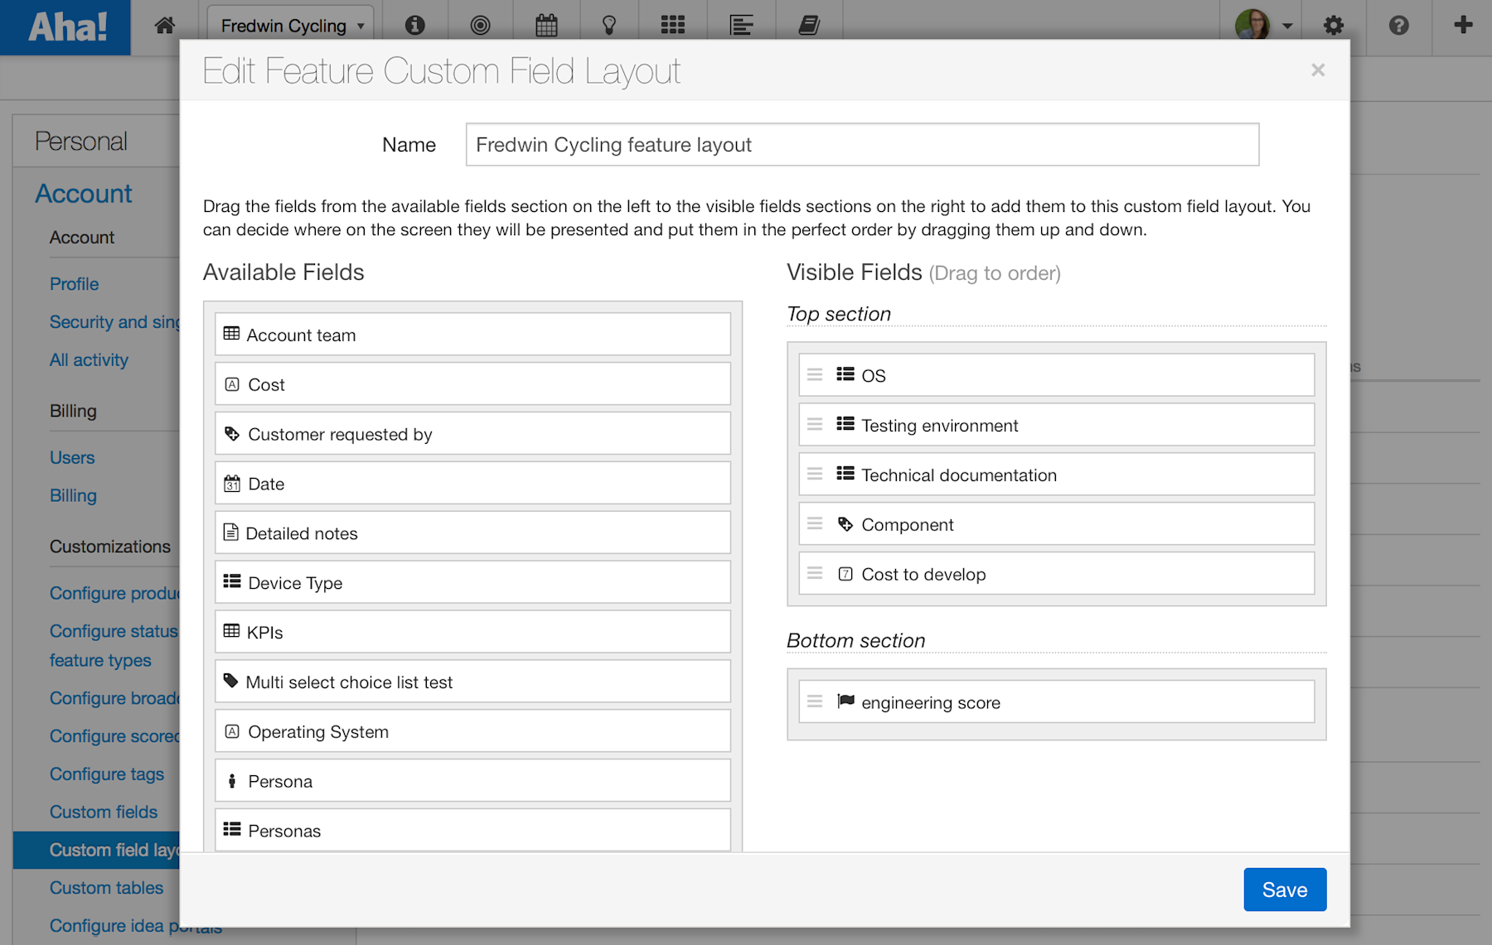
Task: Go to the Aha! home screen
Action: 165,26
